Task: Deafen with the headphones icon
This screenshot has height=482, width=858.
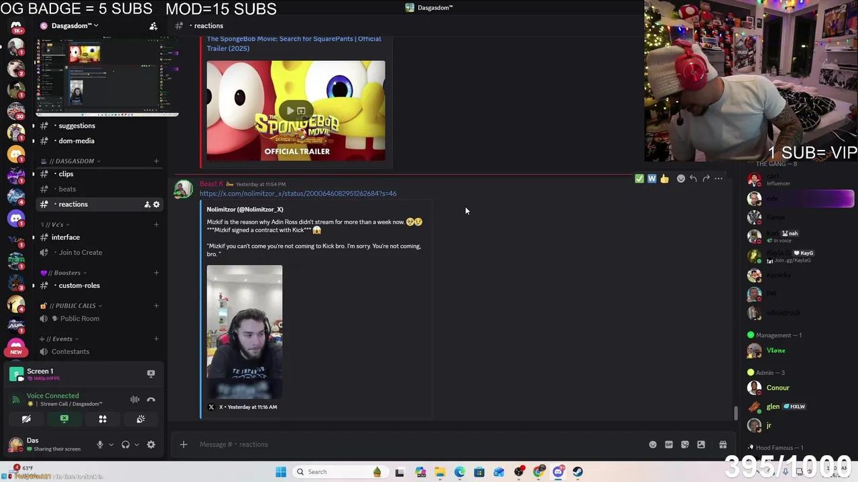Action: [125, 445]
